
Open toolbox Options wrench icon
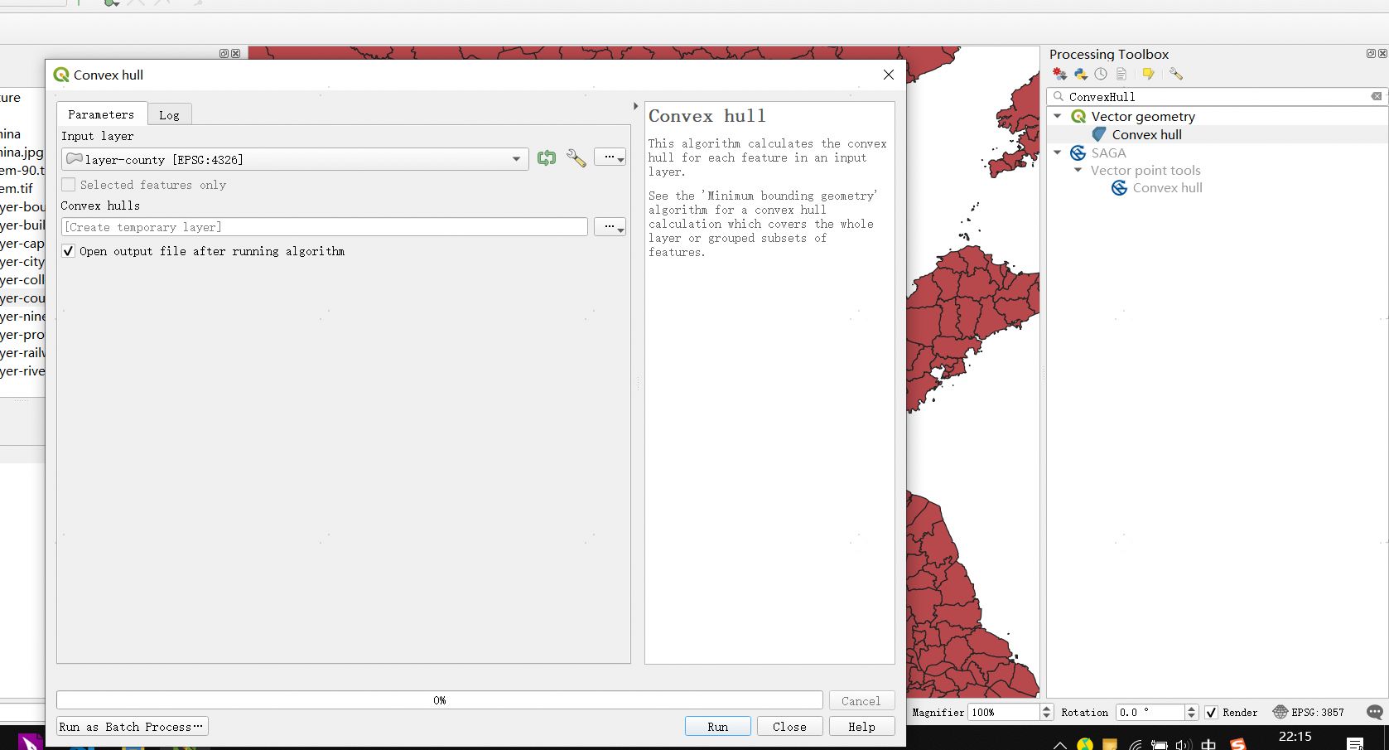[x=1176, y=74]
